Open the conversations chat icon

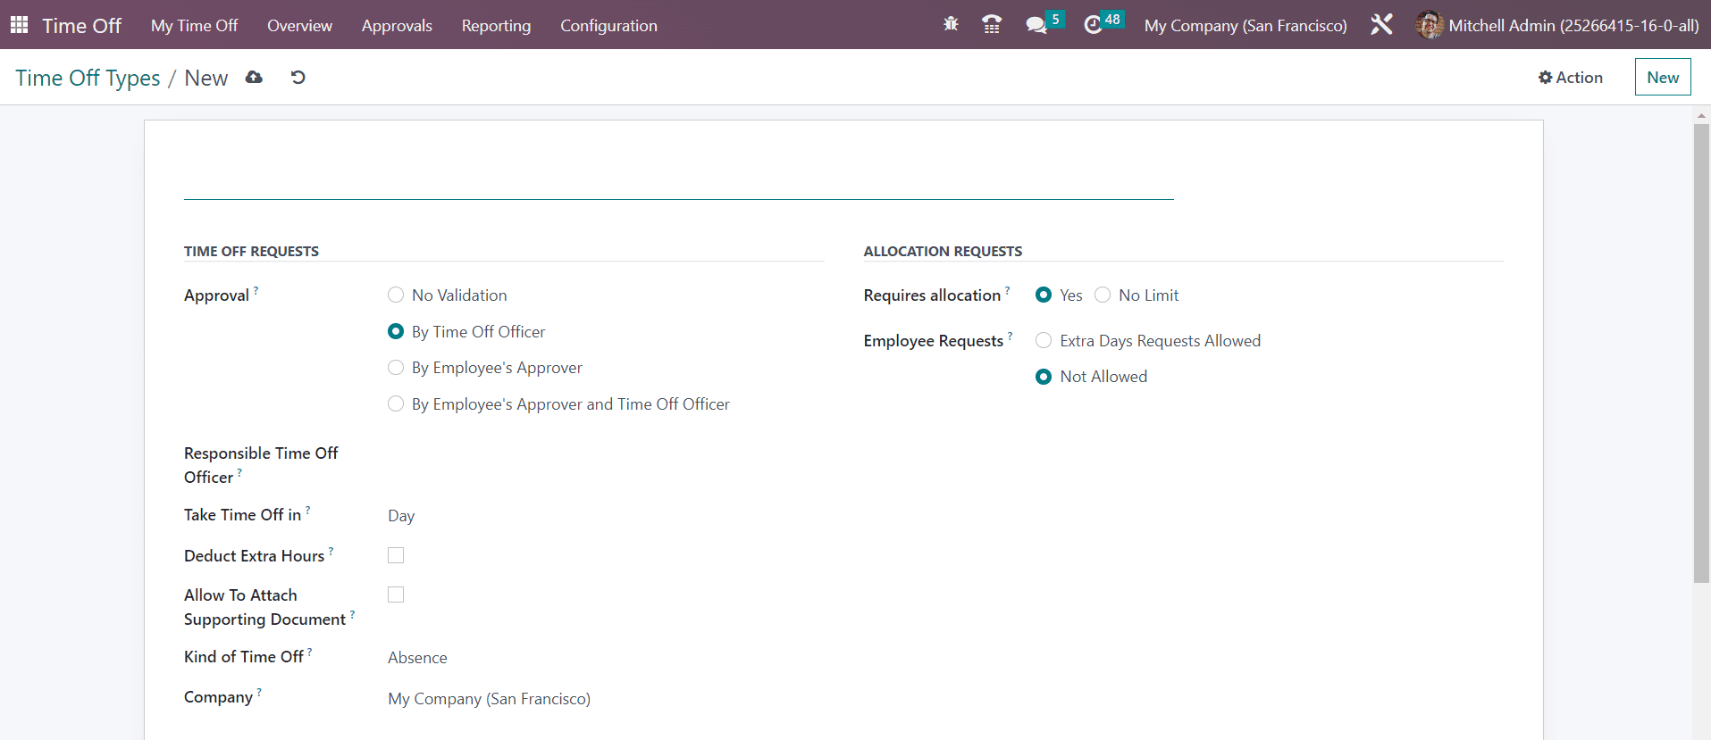1036,25
